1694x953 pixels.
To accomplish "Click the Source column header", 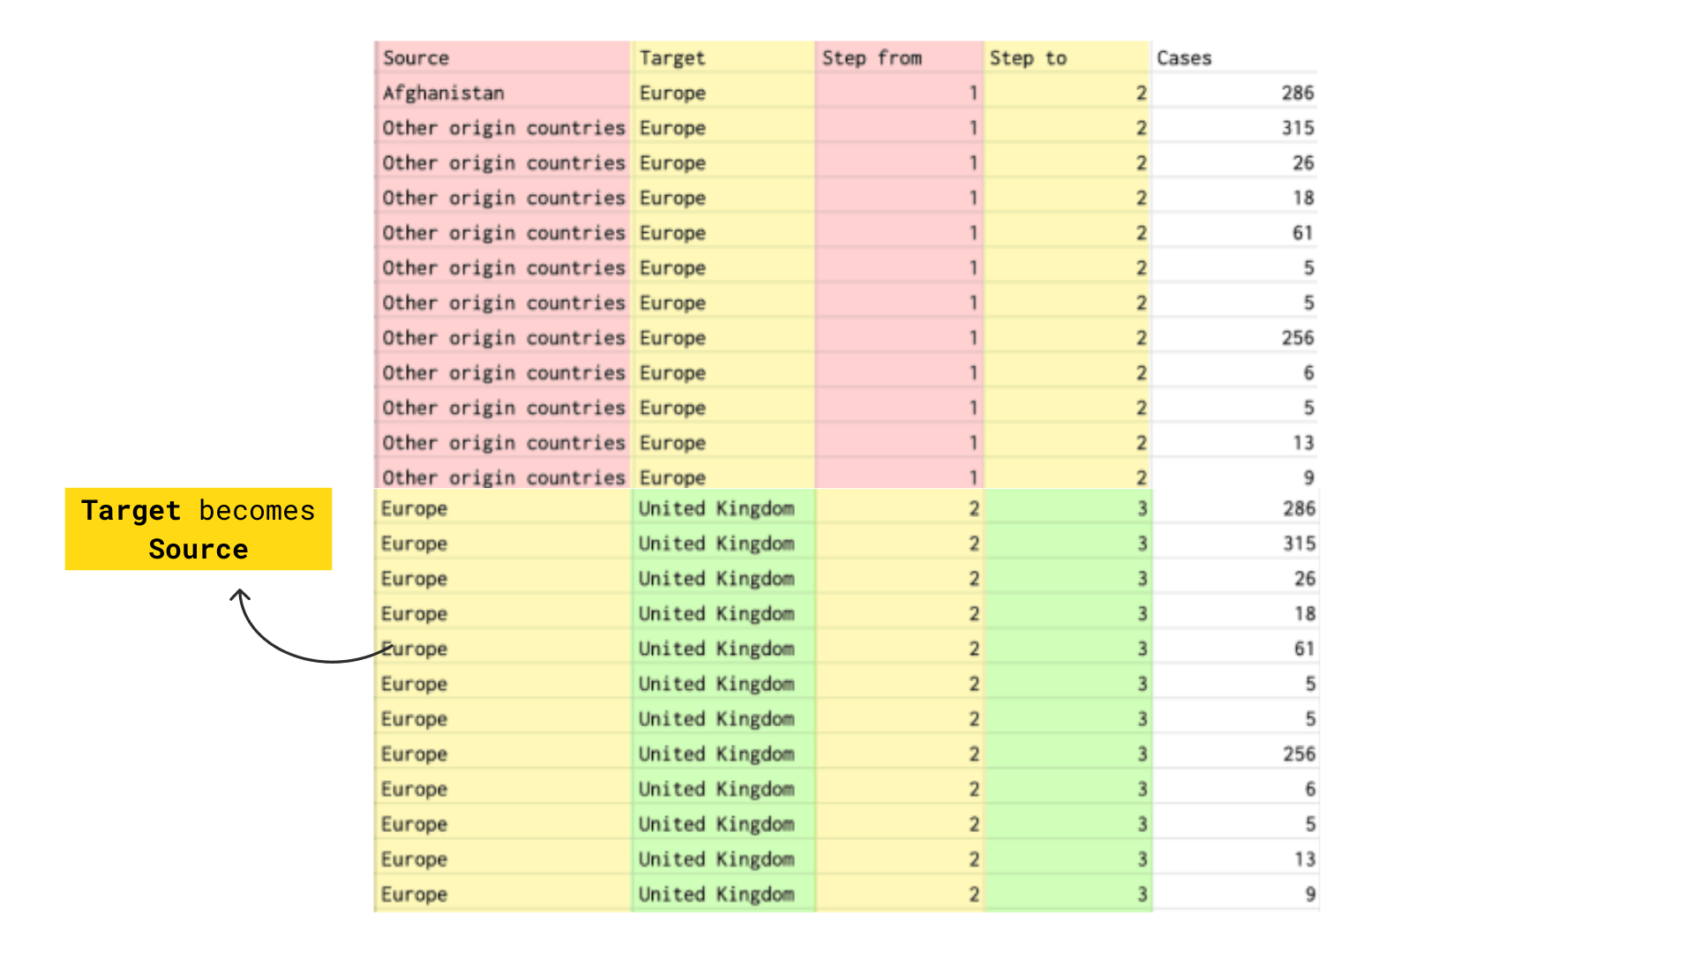I will (416, 58).
